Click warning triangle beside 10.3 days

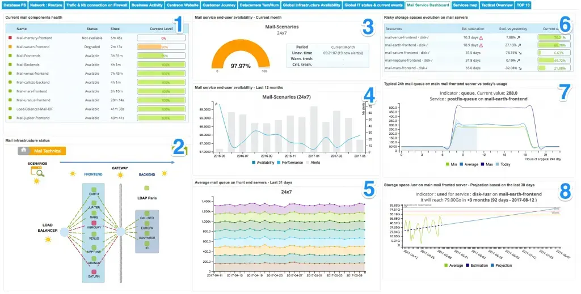click(481, 37)
